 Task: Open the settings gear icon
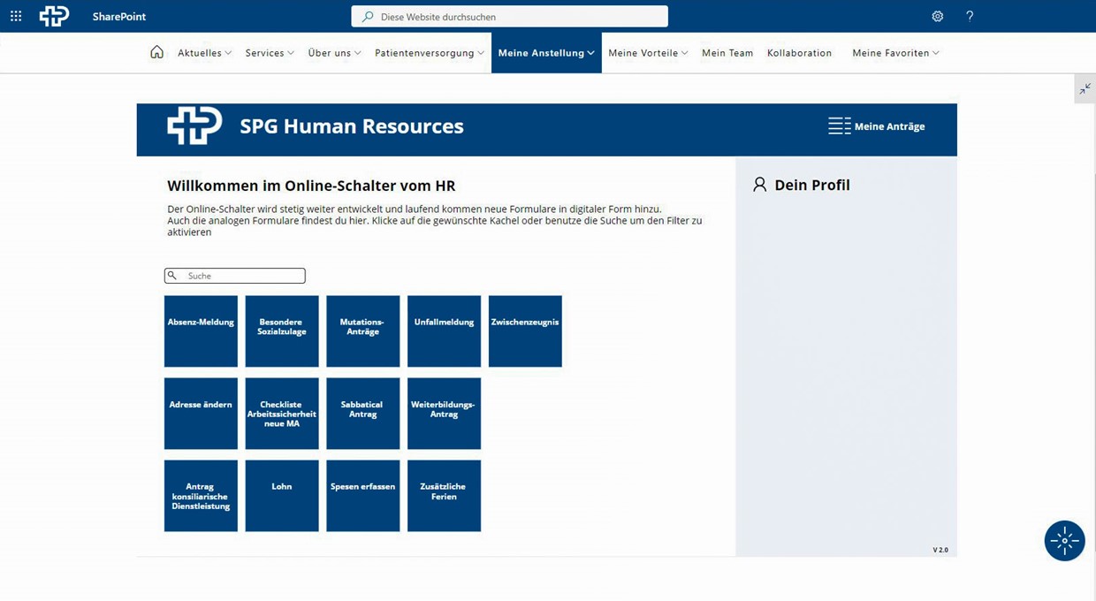point(937,16)
